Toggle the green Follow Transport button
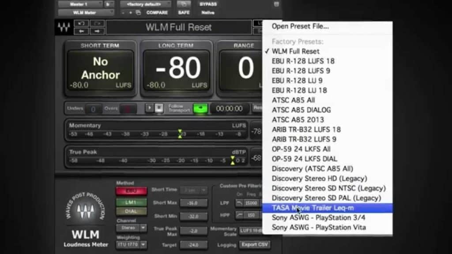The image size is (452, 254). (x=200, y=108)
